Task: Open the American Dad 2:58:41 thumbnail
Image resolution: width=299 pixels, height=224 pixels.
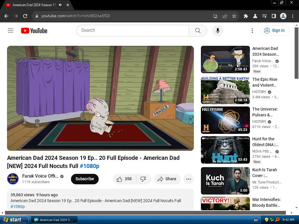Action: 225,60
